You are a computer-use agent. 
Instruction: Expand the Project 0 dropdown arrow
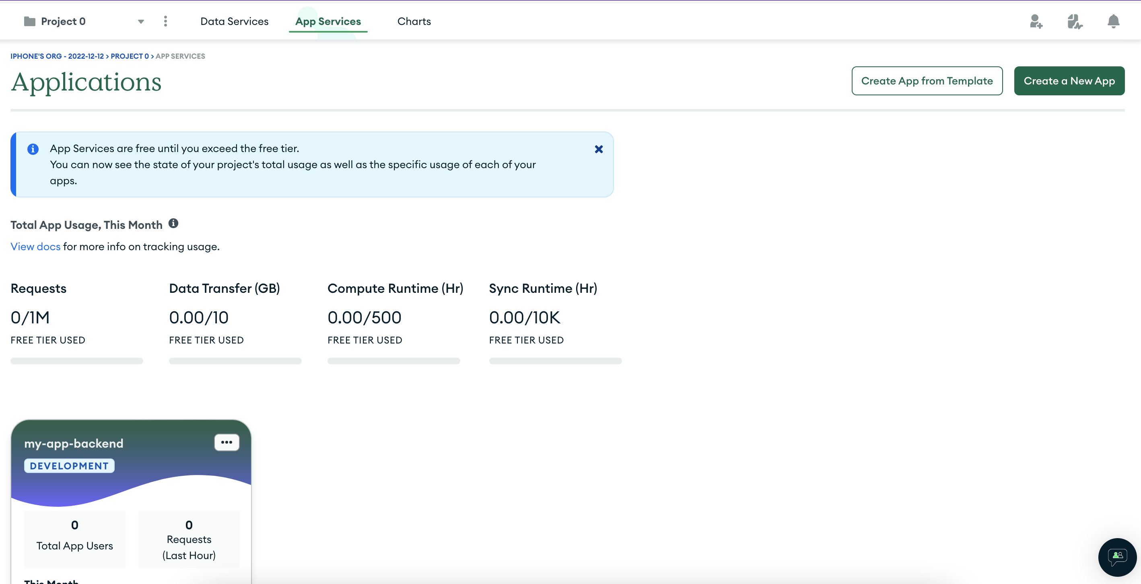[141, 21]
